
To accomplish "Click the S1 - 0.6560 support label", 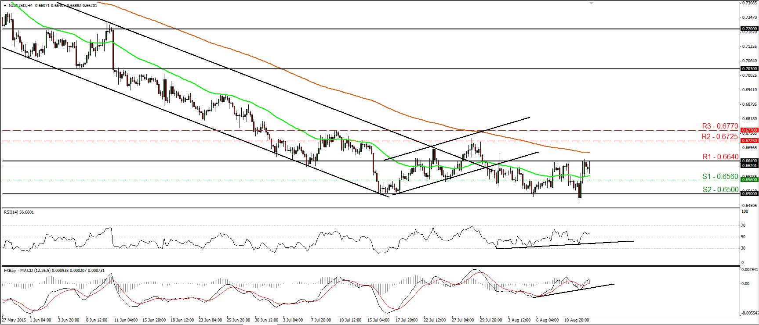I will [720, 177].
